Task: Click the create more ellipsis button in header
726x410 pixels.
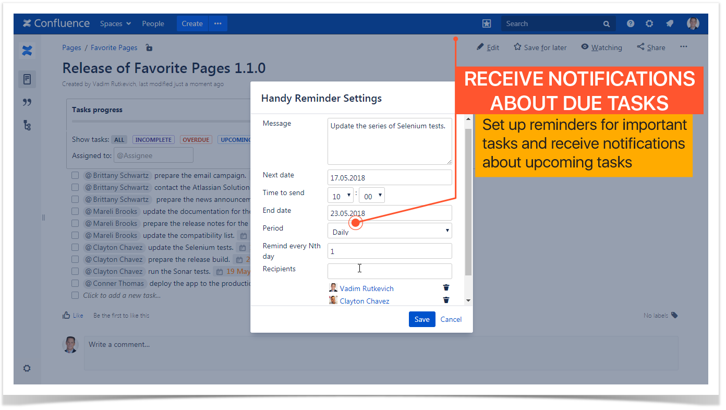Action: click(x=218, y=23)
